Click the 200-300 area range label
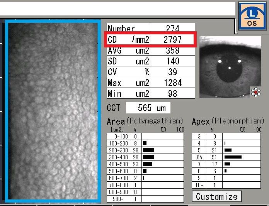This screenshot has height=206, width=269. 118,150
